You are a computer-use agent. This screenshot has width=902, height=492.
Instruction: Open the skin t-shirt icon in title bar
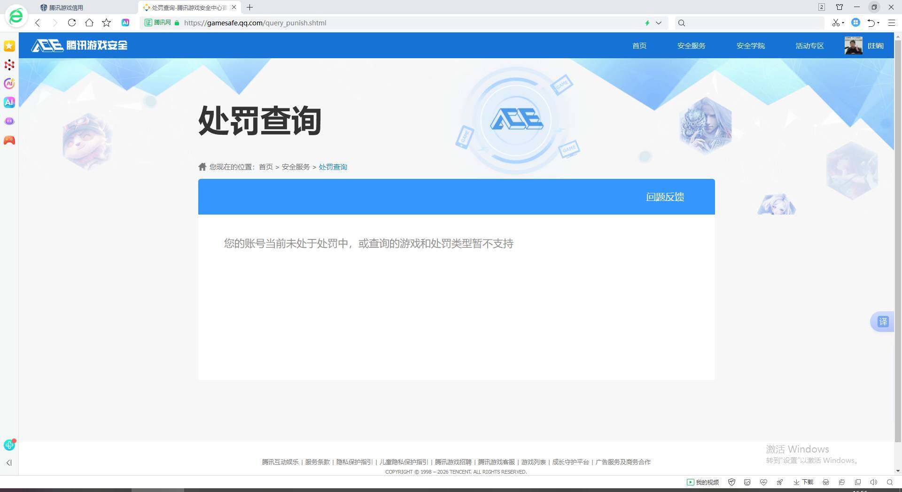[840, 7]
